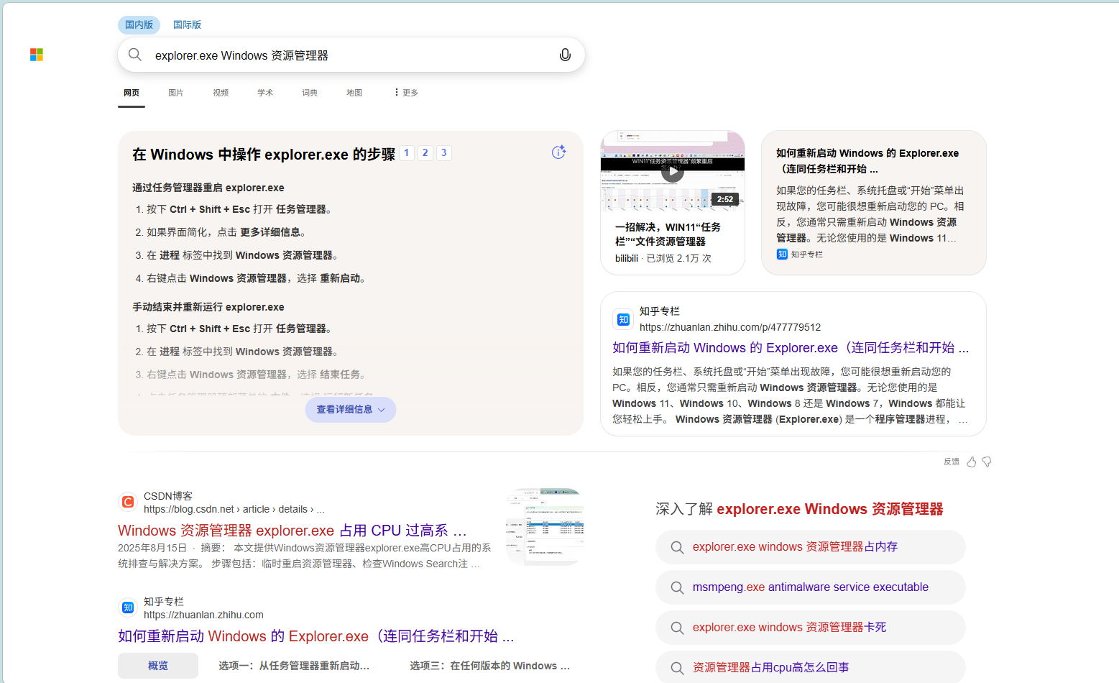Jump to 选项一：从任务管理器重新启动

pyautogui.click(x=294, y=666)
